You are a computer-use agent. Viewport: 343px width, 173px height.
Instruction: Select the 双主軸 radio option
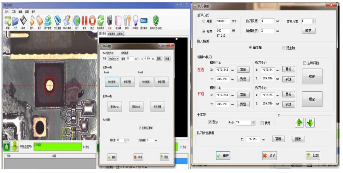pyautogui.click(x=283, y=48)
